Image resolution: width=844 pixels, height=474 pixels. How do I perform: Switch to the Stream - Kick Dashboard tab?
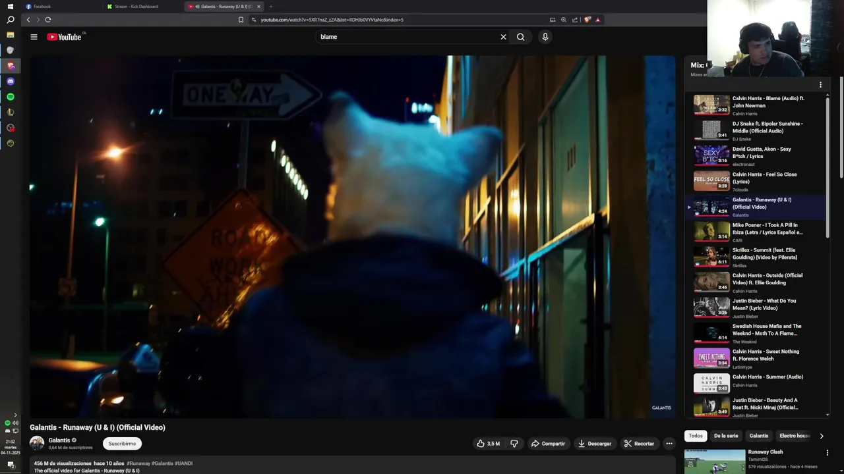pyautogui.click(x=136, y=7)
